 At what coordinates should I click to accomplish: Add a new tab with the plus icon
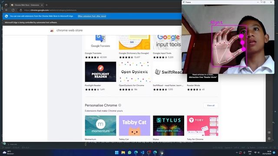(46, 5)
